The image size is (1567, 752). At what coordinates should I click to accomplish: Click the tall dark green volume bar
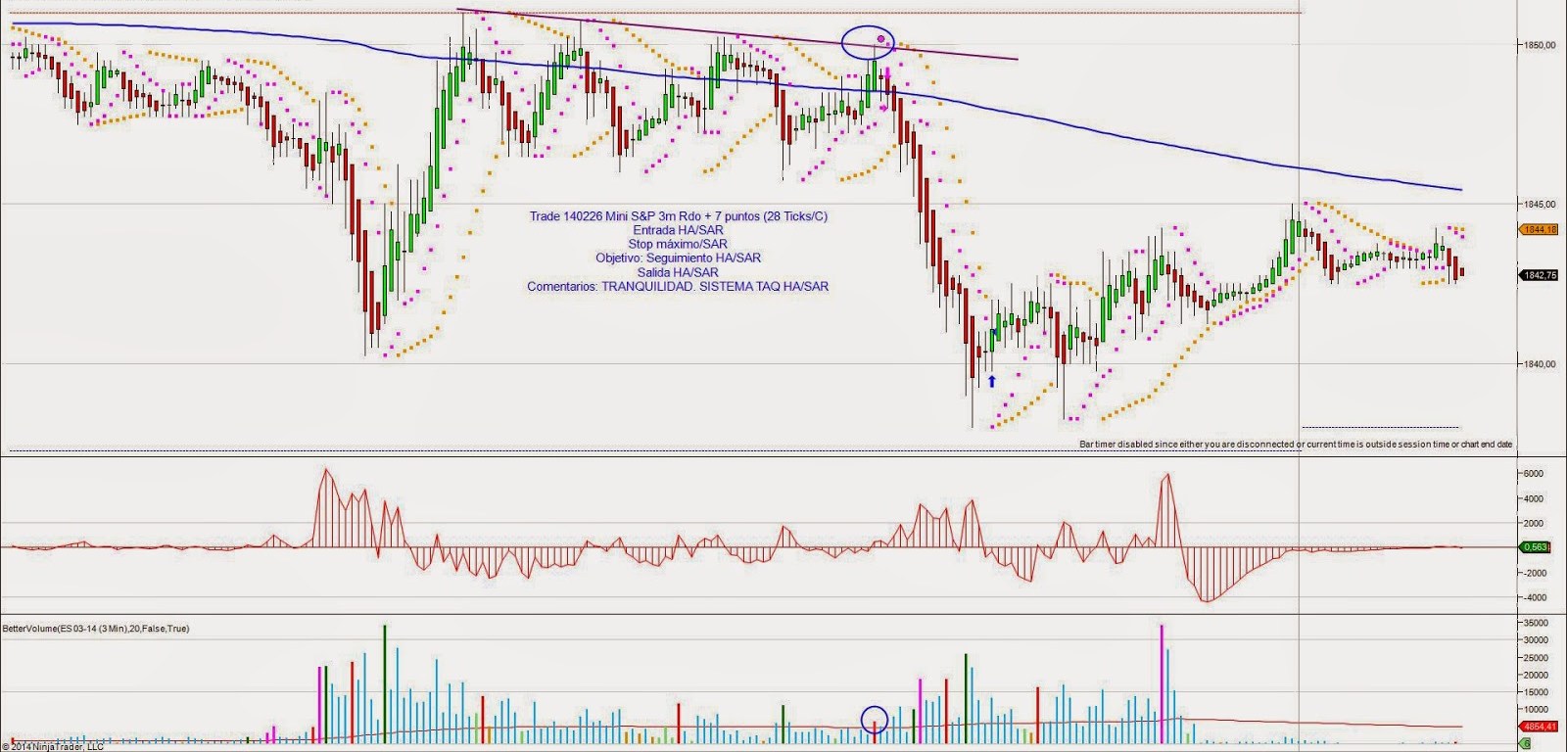385,683
